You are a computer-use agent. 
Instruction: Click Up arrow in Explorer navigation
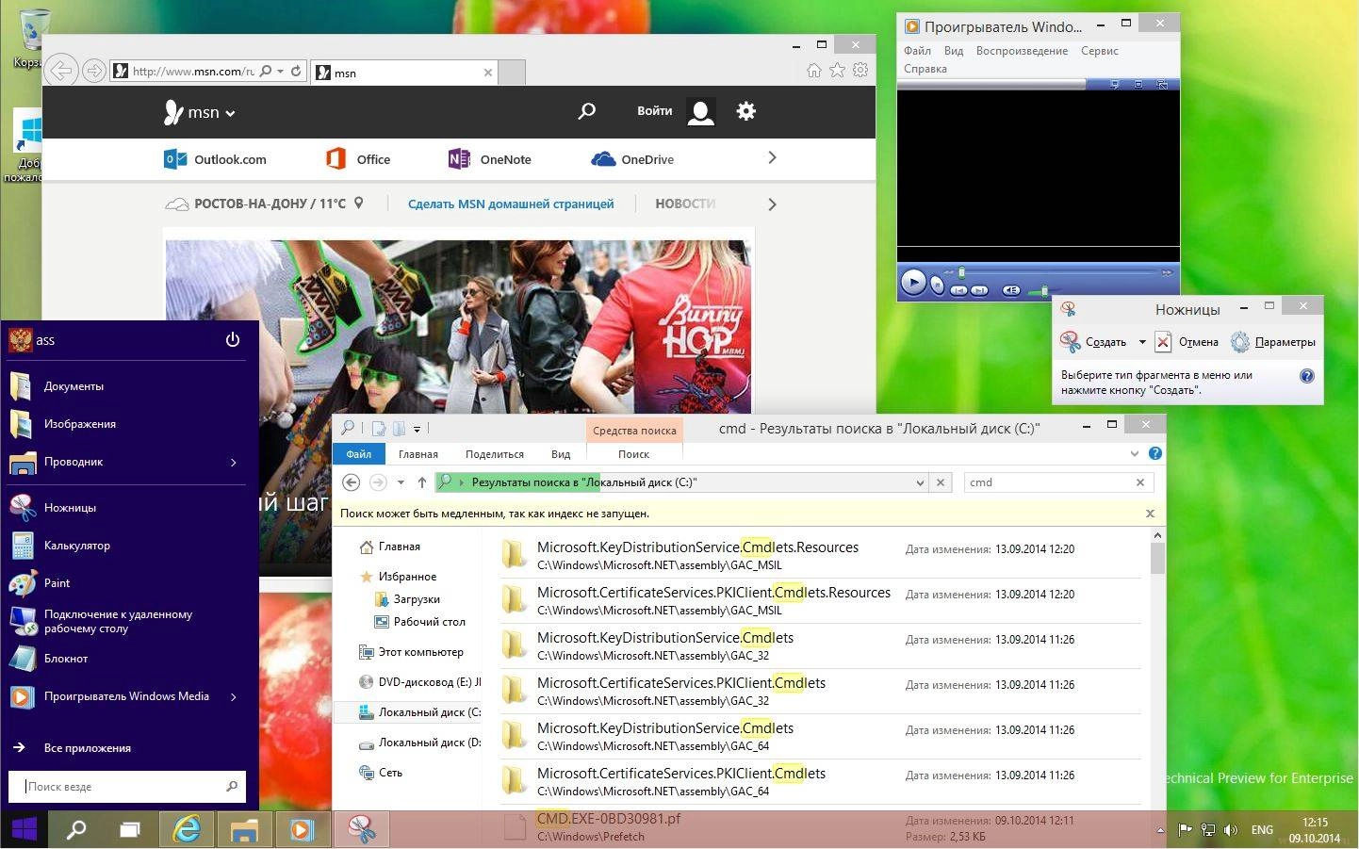pos(422,482)
